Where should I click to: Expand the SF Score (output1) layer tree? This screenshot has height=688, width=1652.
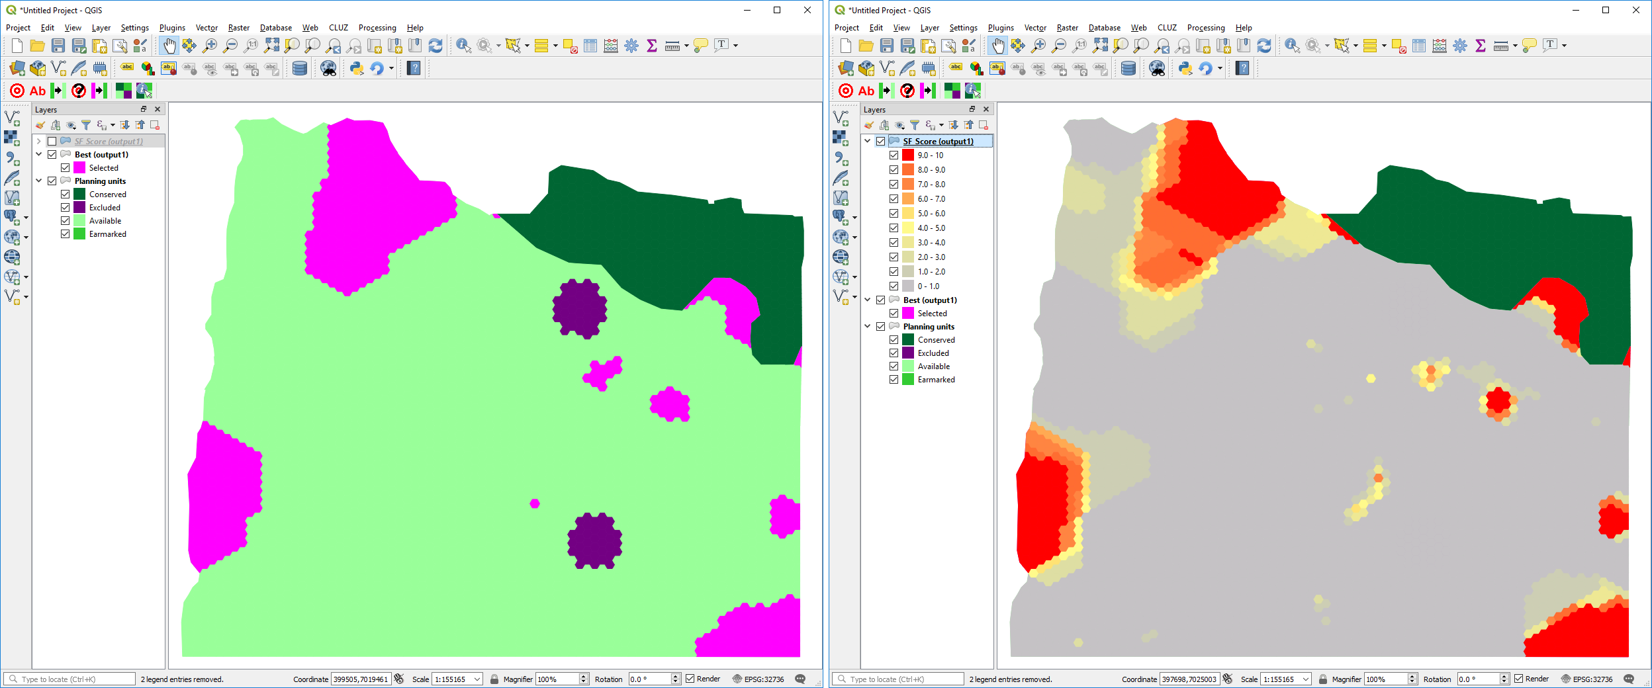[x=38, y=141]
